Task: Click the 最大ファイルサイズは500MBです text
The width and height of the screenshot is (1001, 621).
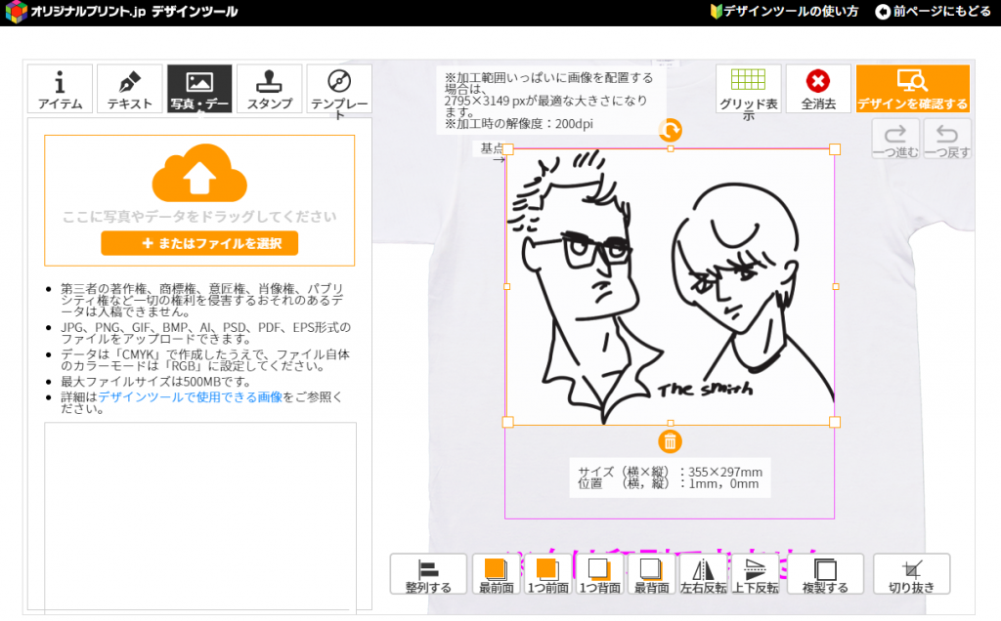Action: pos(155,382)
